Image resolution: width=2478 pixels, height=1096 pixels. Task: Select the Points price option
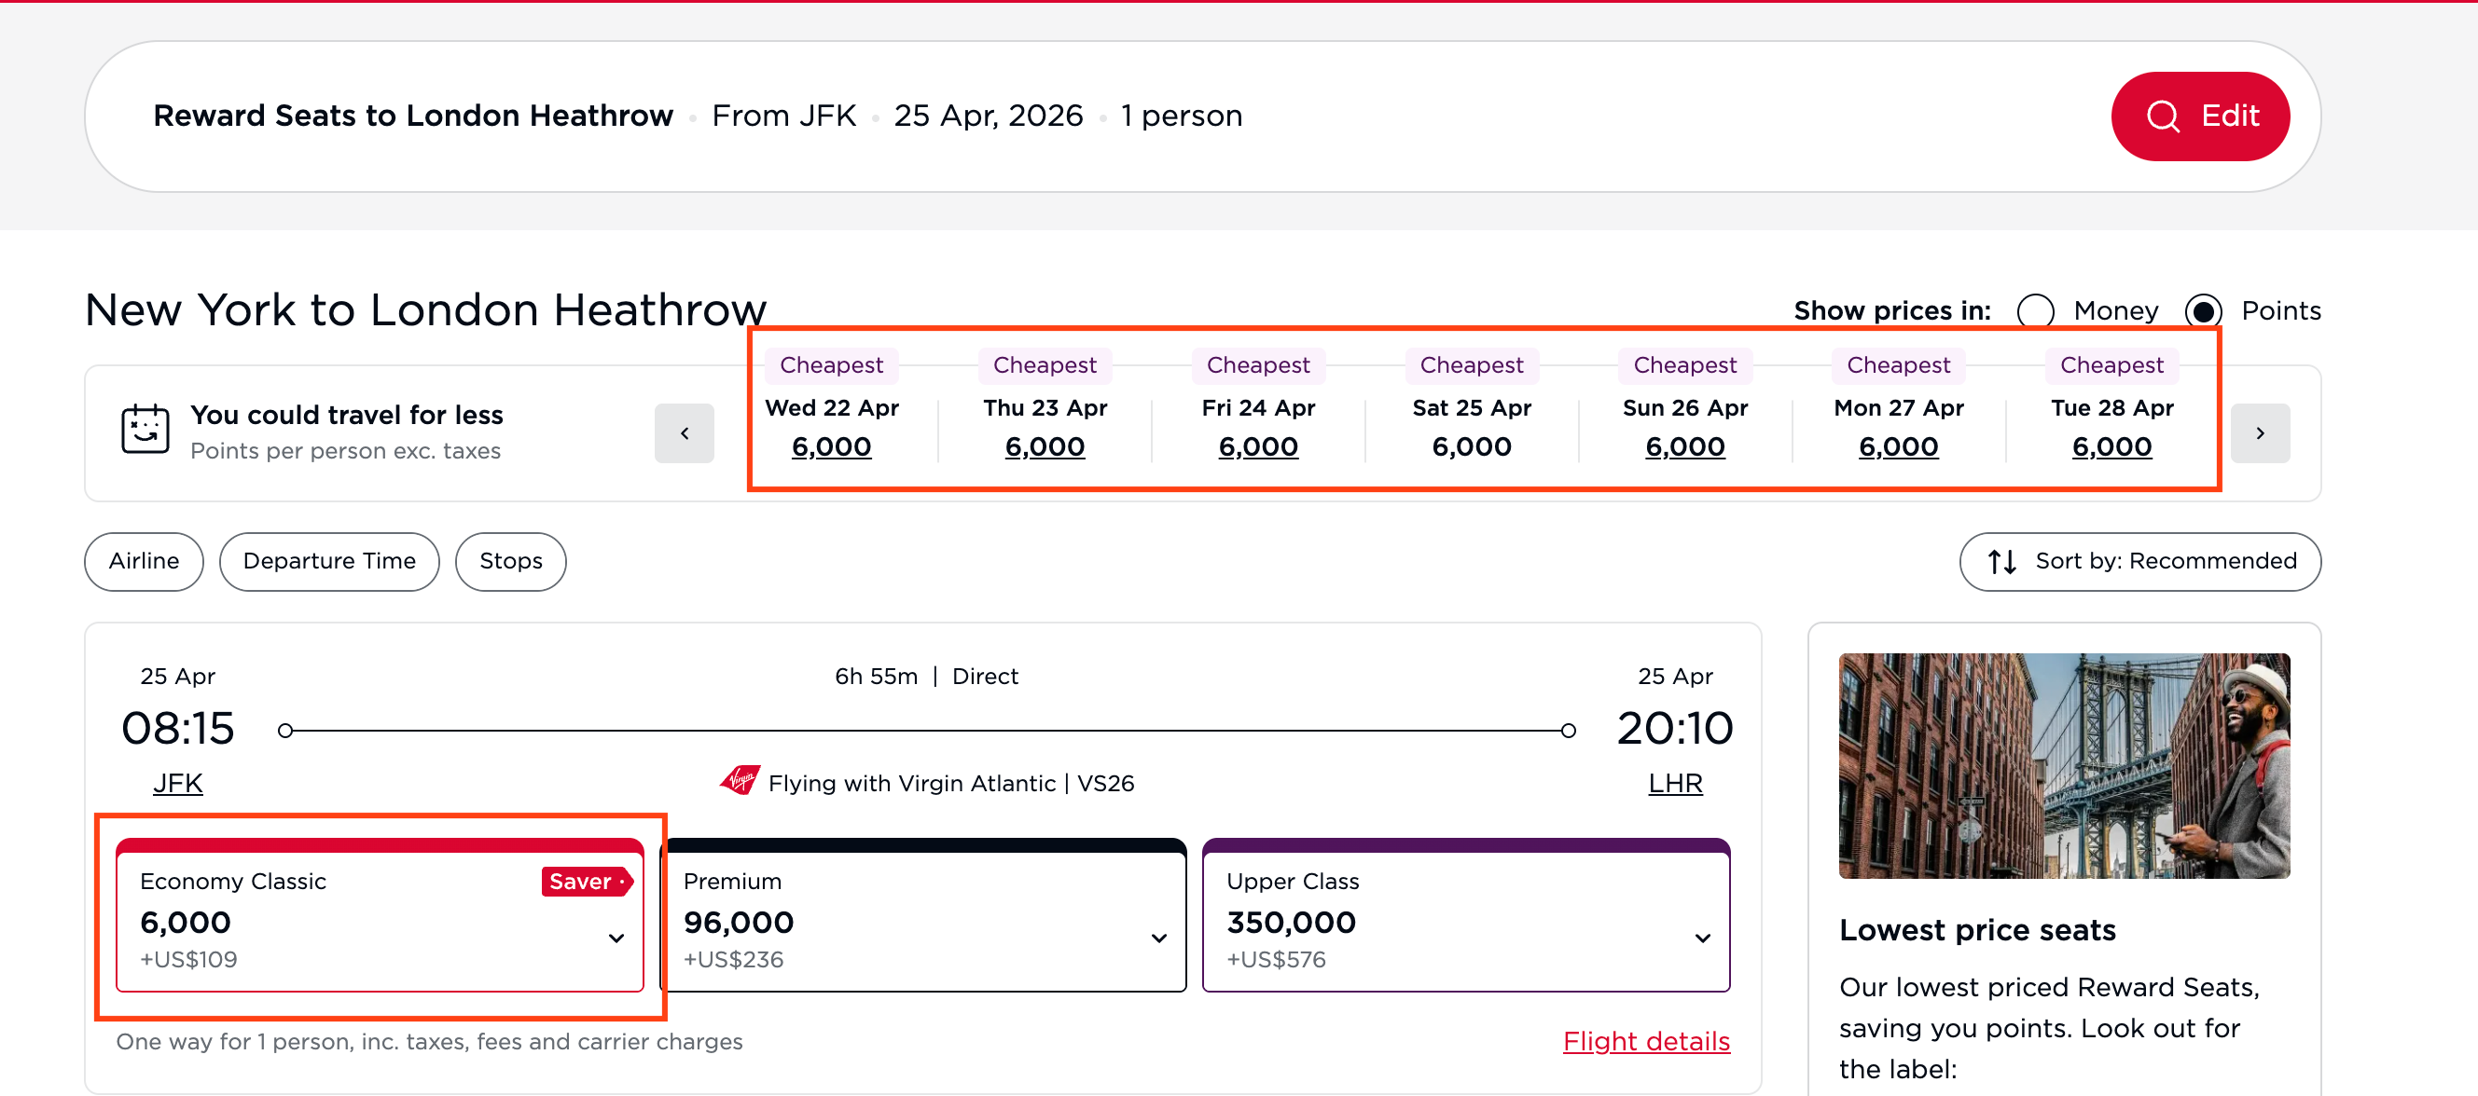tap(2203, 311)
